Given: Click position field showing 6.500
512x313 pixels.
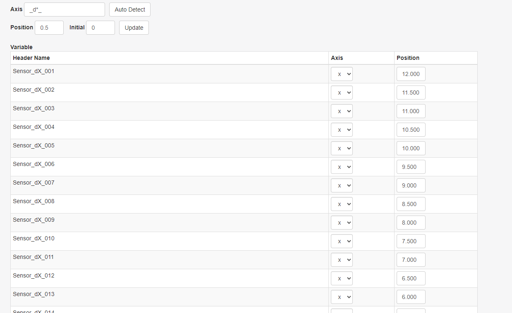Looking at the screenshot, I should pos(411,279).
